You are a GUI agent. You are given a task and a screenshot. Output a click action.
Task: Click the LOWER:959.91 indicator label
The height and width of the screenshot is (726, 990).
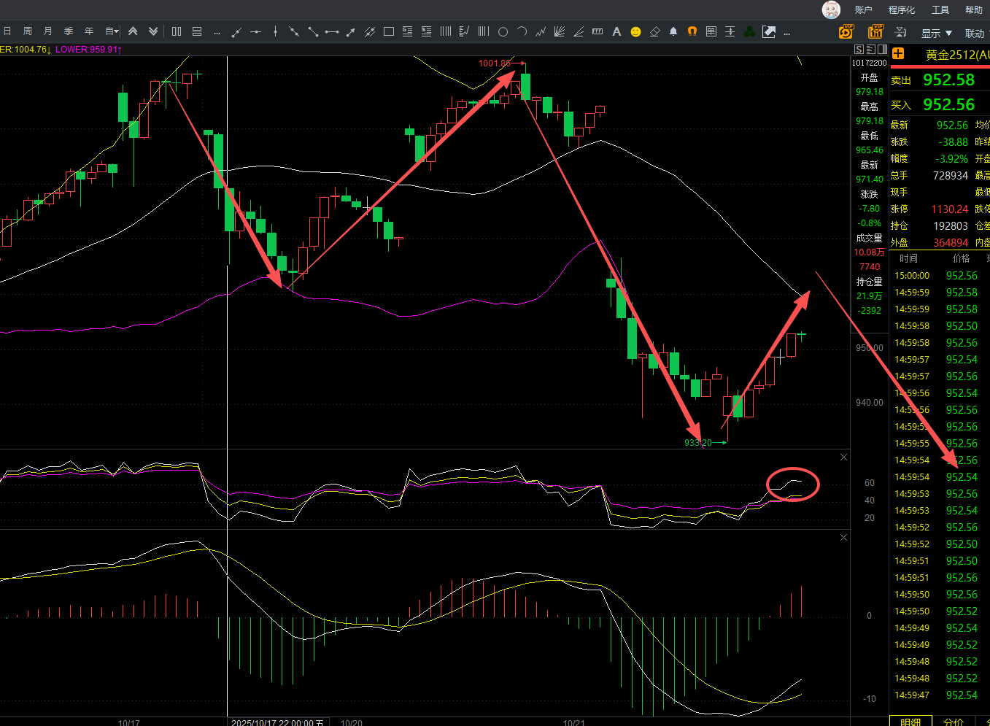[88, 50]
